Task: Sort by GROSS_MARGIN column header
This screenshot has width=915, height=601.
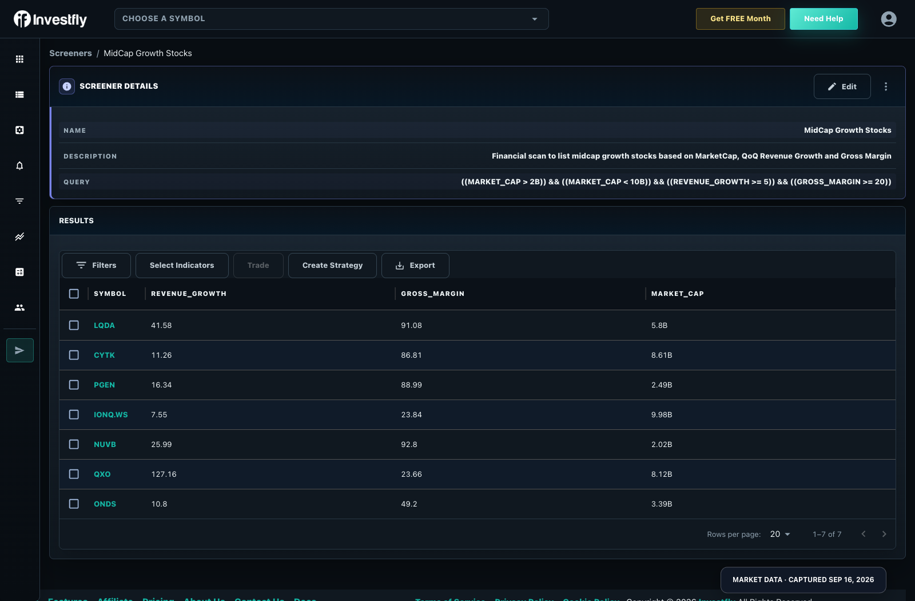Action: pyautogui.click(x=432, y=294)
